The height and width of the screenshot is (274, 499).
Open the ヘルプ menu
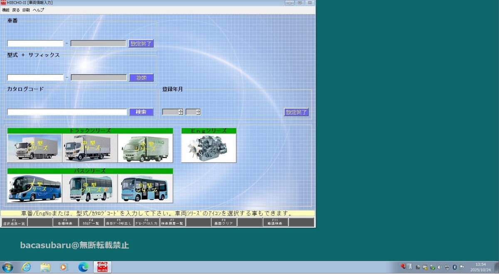38,10
